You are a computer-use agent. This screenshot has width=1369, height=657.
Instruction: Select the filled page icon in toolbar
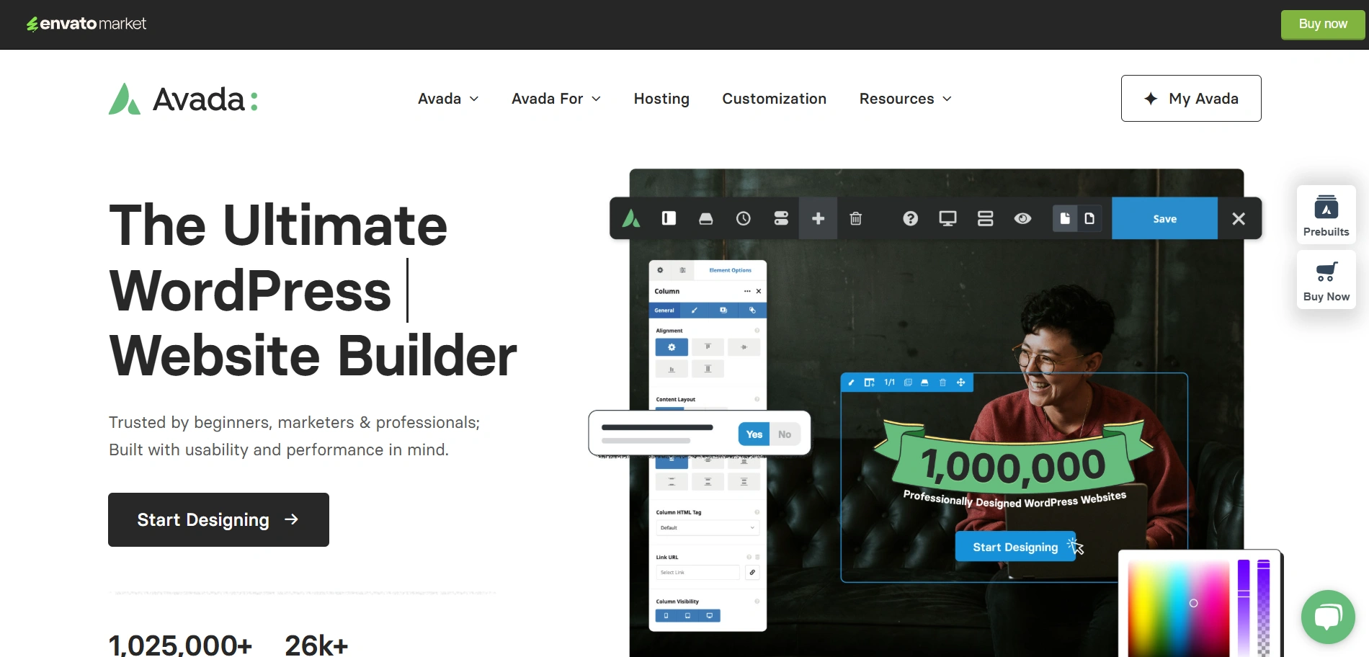(1065, 218)
